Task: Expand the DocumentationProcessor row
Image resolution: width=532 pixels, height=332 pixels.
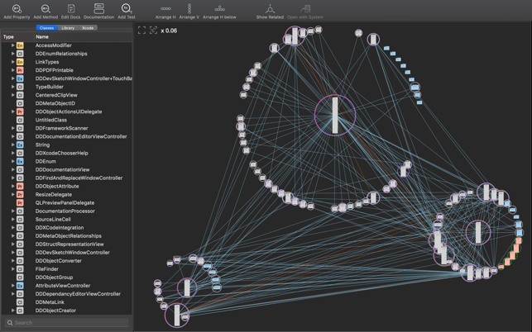Action: coord(13,211)
